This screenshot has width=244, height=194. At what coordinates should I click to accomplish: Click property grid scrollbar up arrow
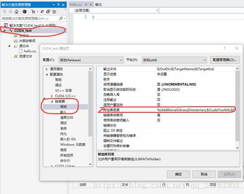coord(237,68)
